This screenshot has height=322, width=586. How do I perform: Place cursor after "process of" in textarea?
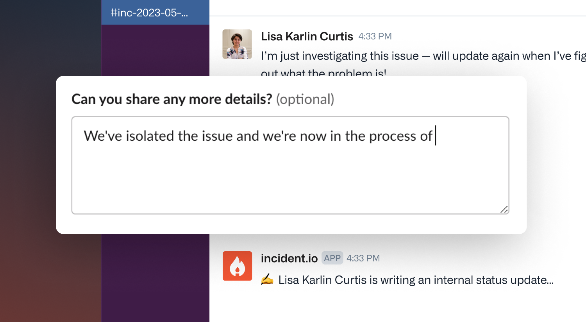coord(434,136)
